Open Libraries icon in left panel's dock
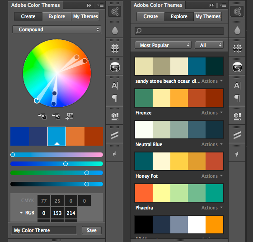The width and height of the screenshot is (253, 242). pyautogui.click(x=115, y=12)
